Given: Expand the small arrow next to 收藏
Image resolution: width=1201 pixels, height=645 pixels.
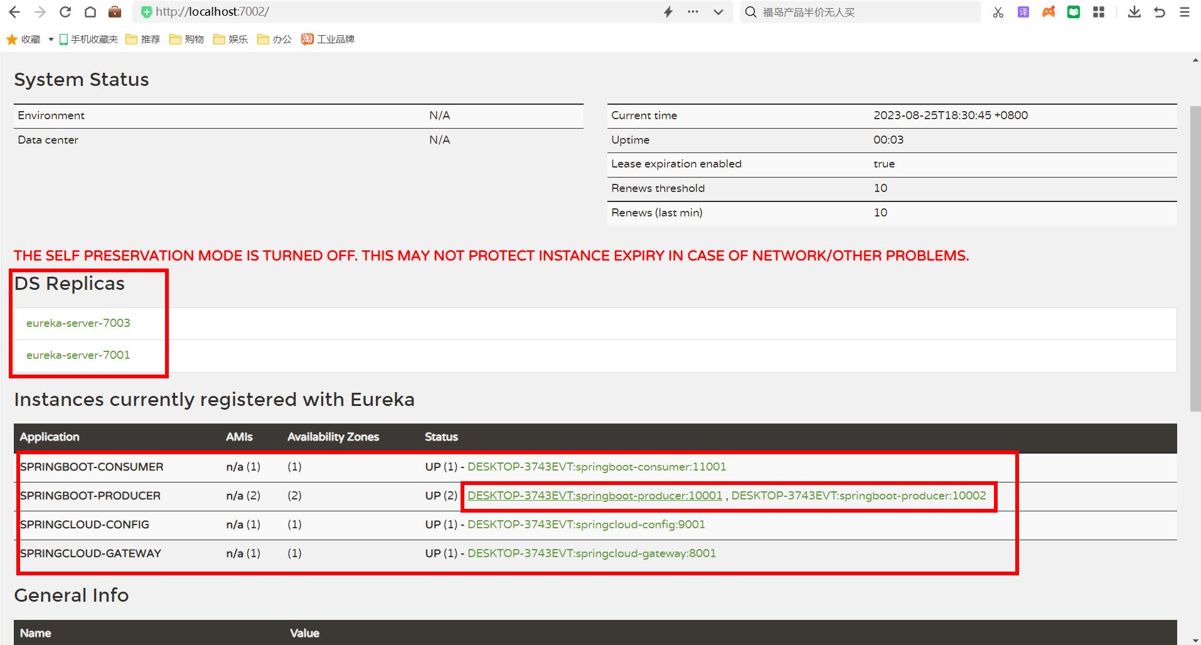Looking at the screenshot, I should tap(51, 40).
